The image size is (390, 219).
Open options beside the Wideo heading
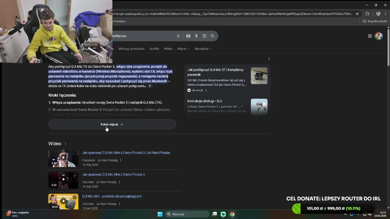pyautogui.click(x=65, y=144)
